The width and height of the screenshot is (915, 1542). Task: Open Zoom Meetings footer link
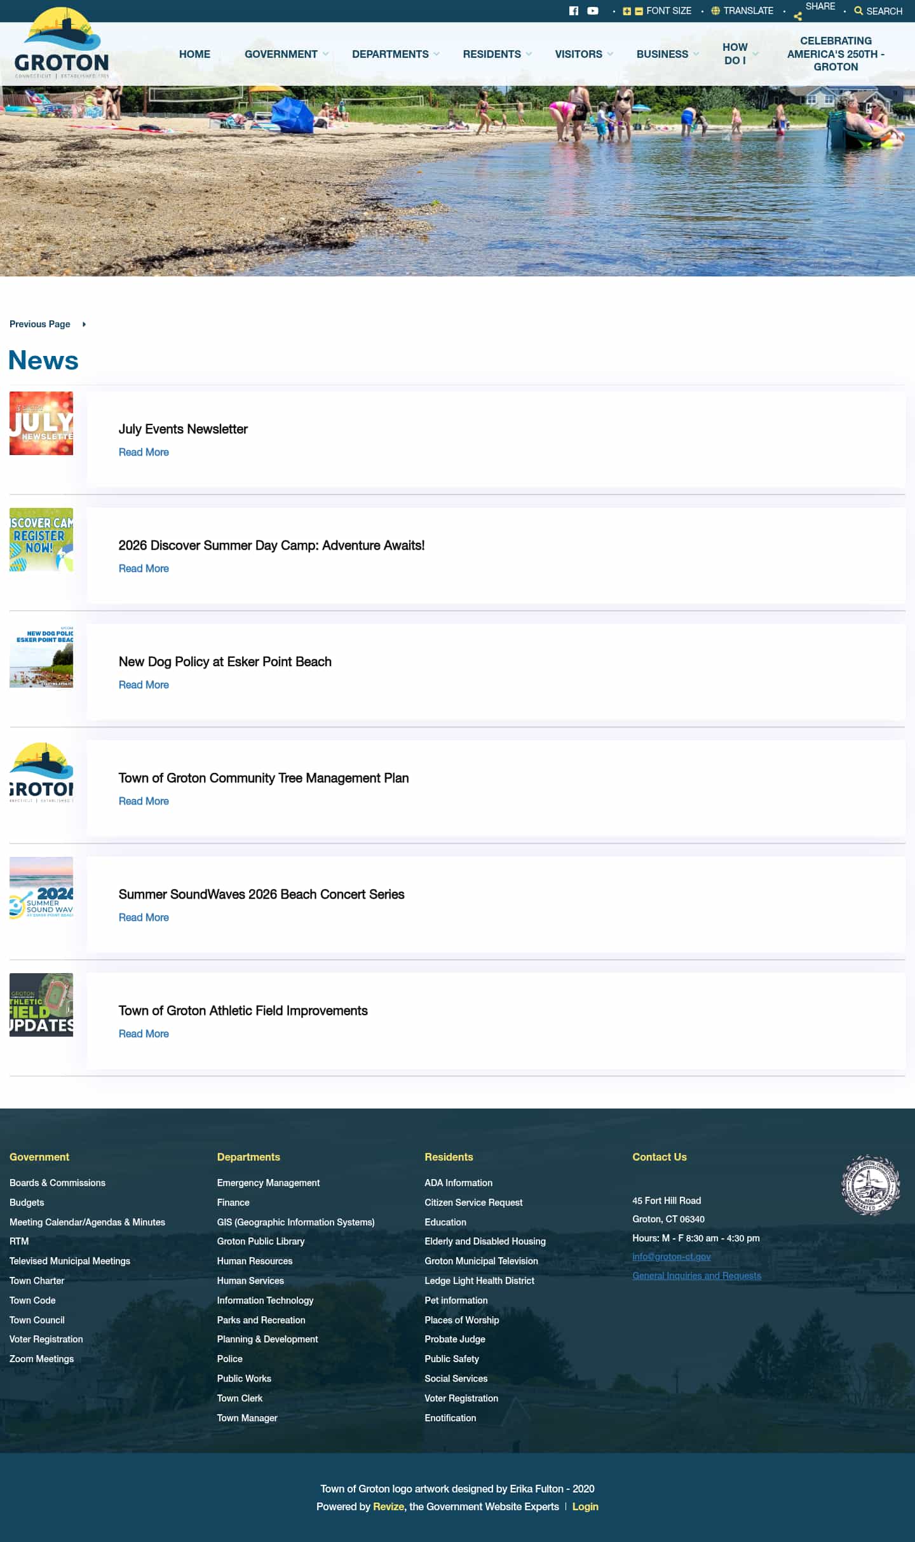(41, 1359)
